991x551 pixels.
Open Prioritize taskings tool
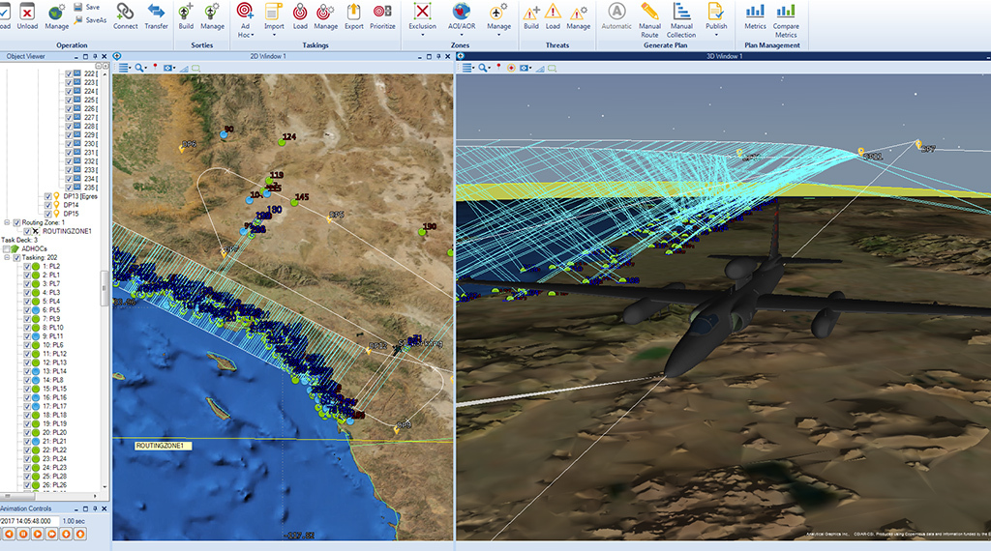click(x=382, y=14)
